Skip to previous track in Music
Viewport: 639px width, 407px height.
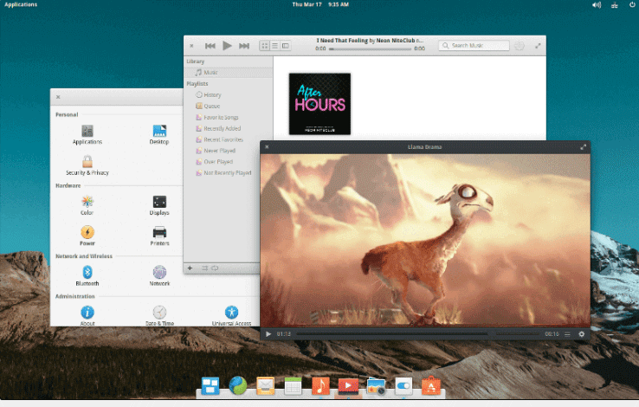[210, 46]
